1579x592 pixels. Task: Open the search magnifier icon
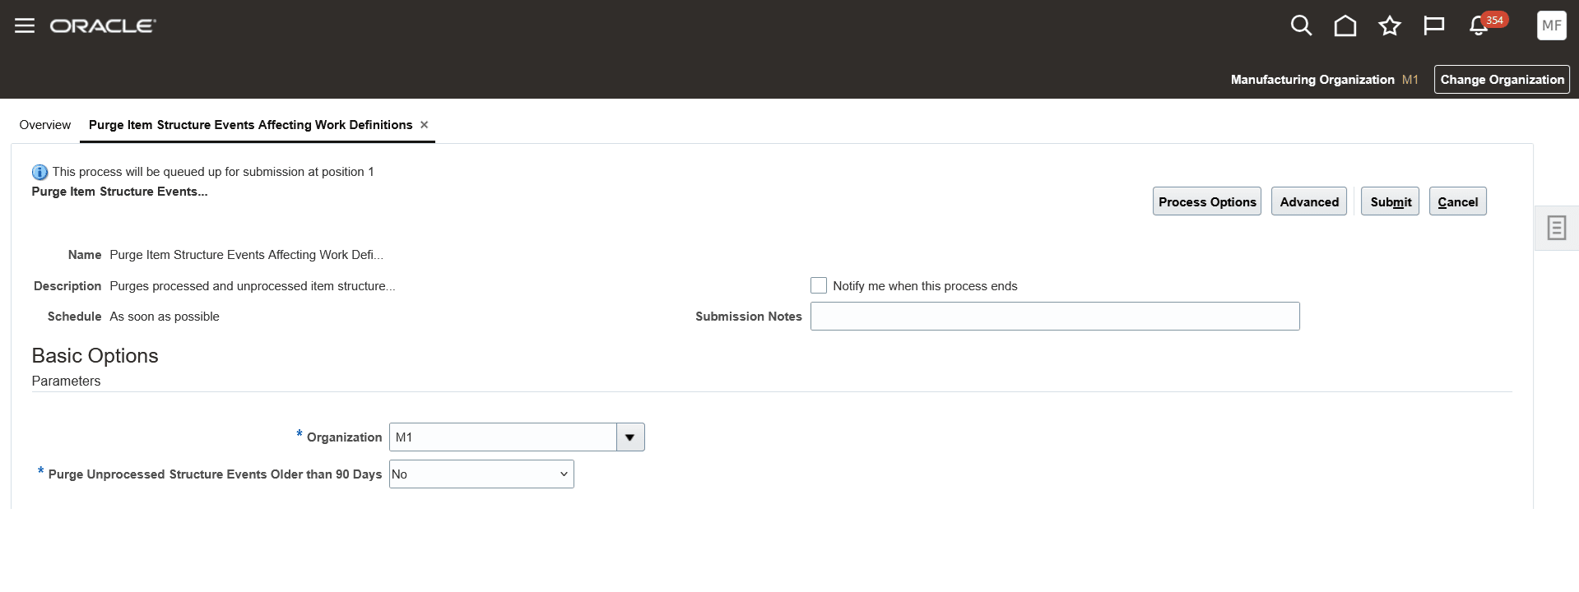tap(1301, 25)
